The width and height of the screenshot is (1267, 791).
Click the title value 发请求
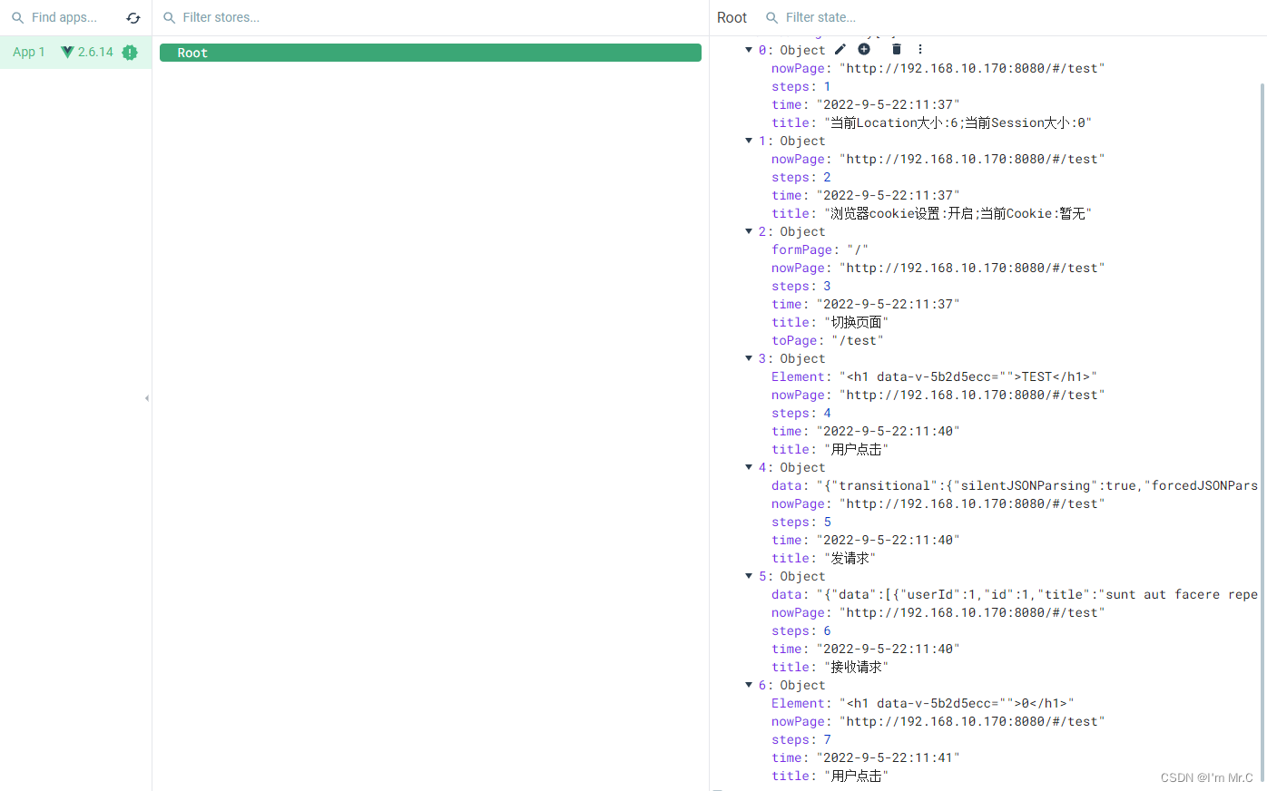pos(850,558)
